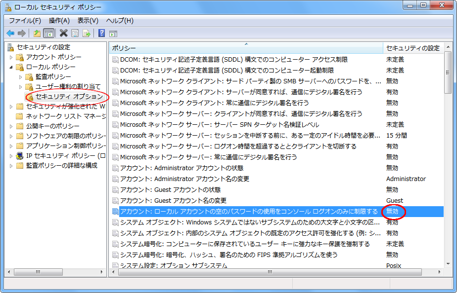Click the blue Help question mark icon

coord(101,33)
